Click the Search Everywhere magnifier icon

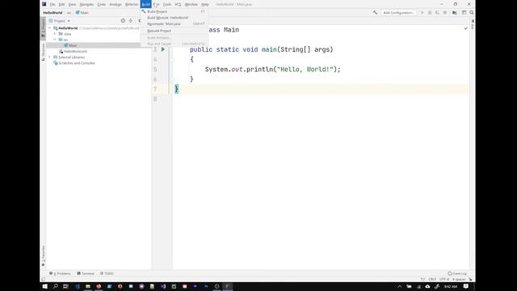tap(472, 13)
